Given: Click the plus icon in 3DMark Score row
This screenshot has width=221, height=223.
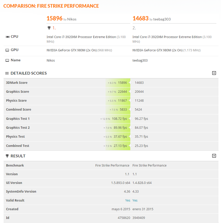Looking at the screenshot, I should 130,83.
